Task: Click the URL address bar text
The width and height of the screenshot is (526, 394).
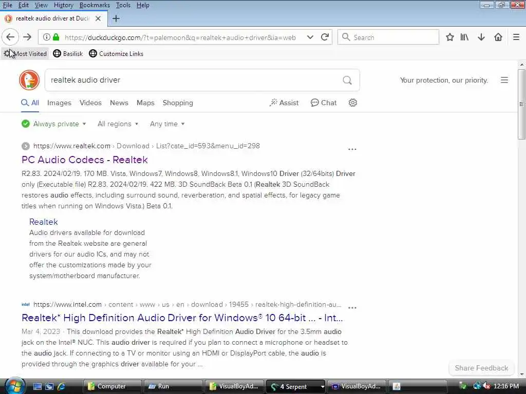Action: 180,37
